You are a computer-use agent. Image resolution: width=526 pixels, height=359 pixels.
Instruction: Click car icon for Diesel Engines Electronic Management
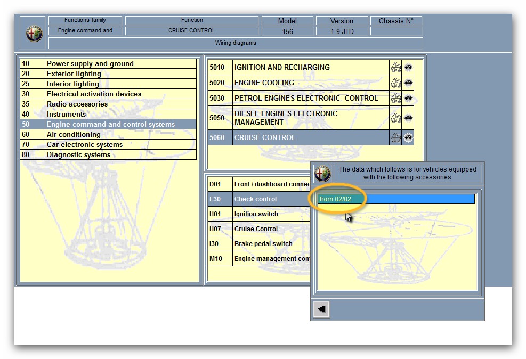pos(408,118)
